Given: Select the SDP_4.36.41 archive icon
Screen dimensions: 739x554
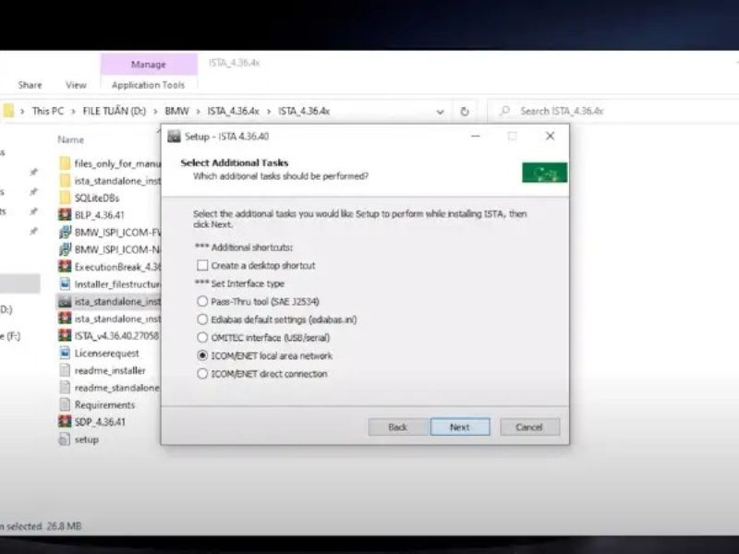Looking at the screenshot, I should coord(65,422).
